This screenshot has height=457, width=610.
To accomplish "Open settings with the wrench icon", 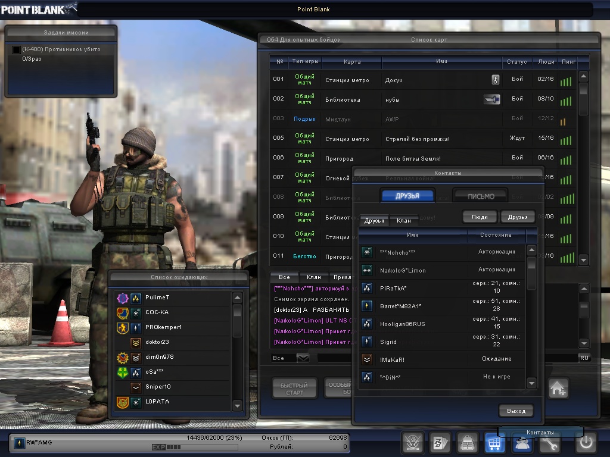I will (x=549, y=443).
